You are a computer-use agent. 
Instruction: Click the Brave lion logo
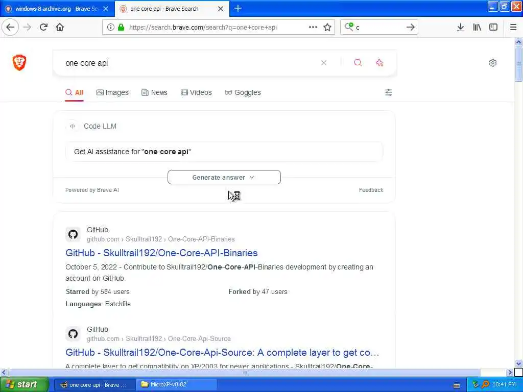19,63
